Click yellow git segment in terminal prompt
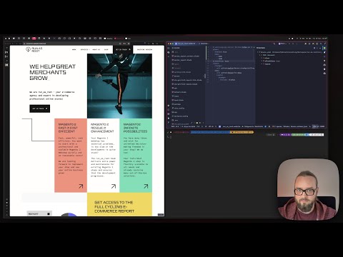This screenshot has width=343, height=257. tap(242, 132)
